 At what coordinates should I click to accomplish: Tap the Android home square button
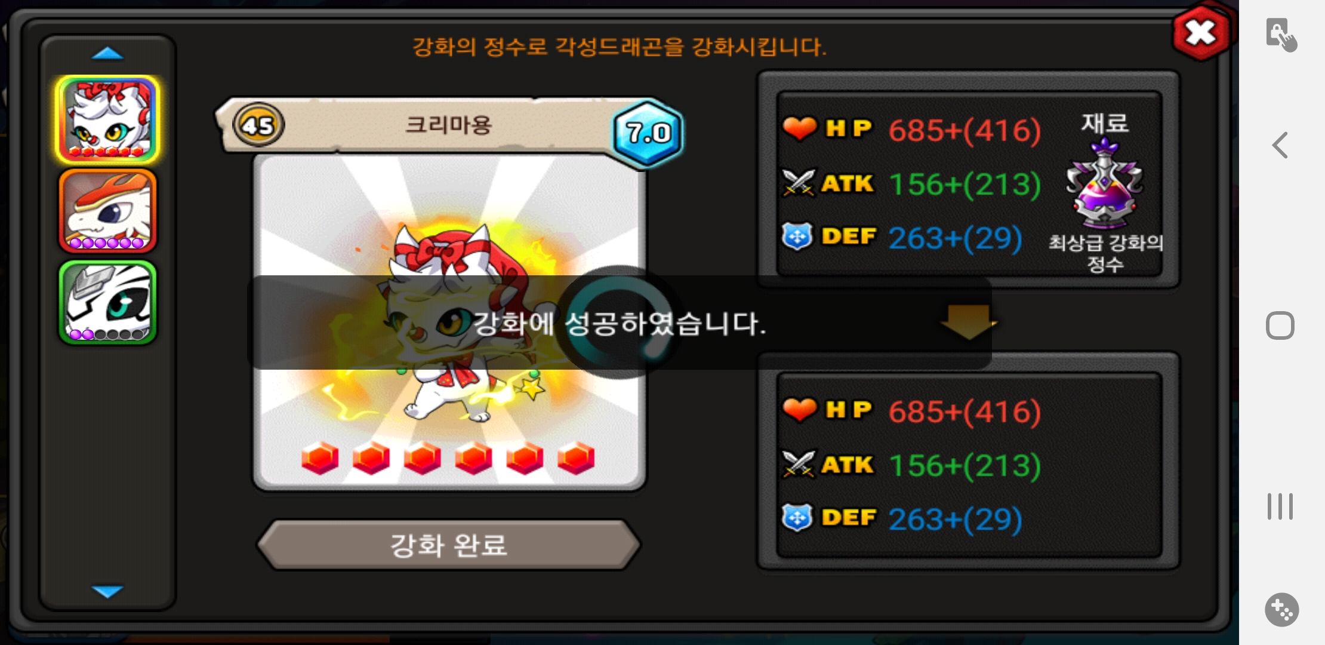pyautogui.click(x=1280, y=325)
